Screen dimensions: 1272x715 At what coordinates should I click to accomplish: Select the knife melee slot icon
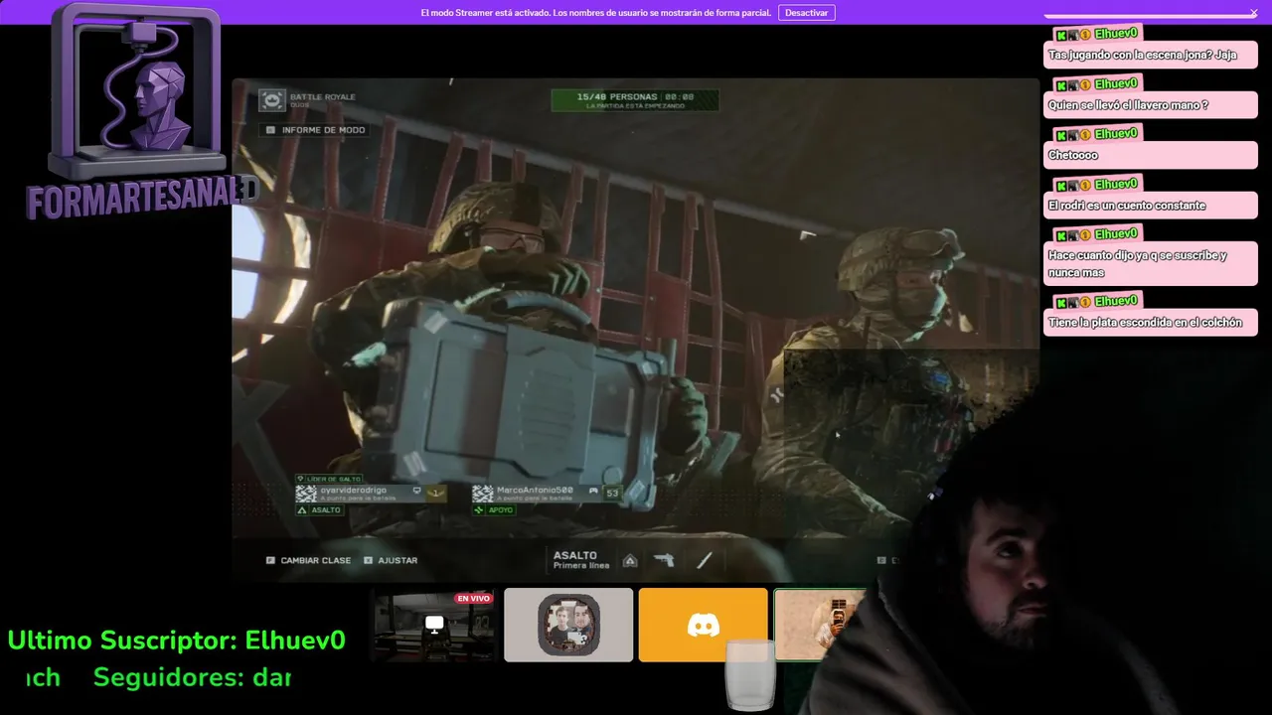pyautogui.click(x=704, y=560)
